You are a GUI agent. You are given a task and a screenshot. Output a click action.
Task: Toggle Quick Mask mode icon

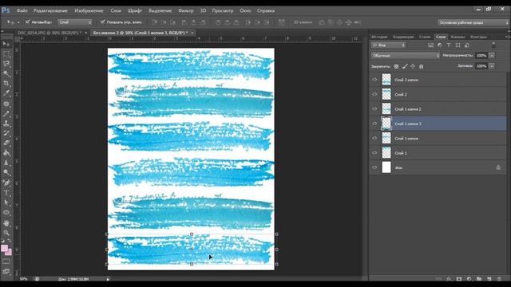point(6,261)
